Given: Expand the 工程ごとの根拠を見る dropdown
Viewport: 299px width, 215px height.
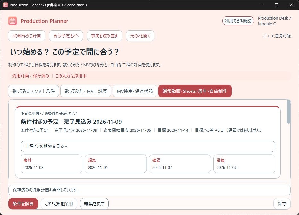Looking at the screenshot, I should click(x=148, y=147).
